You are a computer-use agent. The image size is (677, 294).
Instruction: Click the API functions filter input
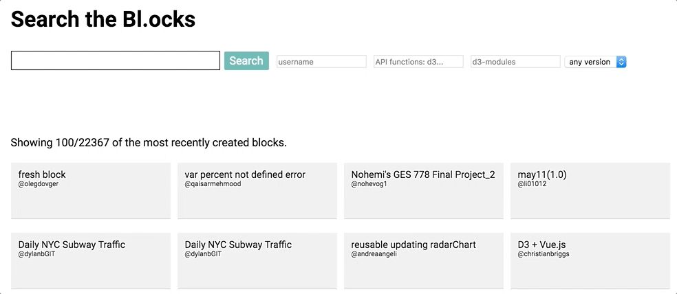click(418, 62)
